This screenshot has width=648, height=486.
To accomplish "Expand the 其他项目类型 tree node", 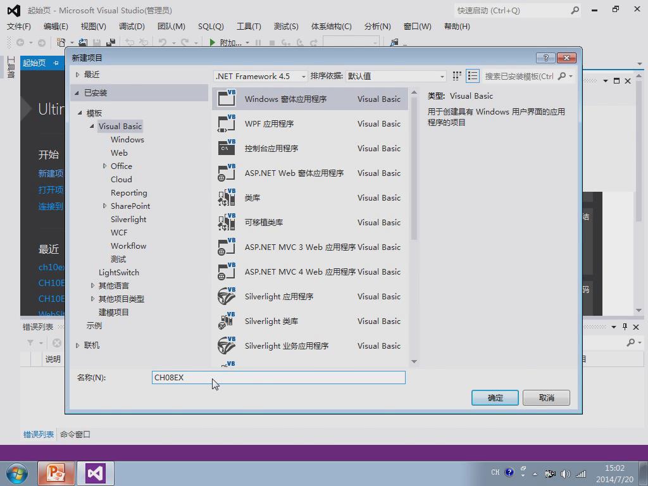I will [92, 299].
